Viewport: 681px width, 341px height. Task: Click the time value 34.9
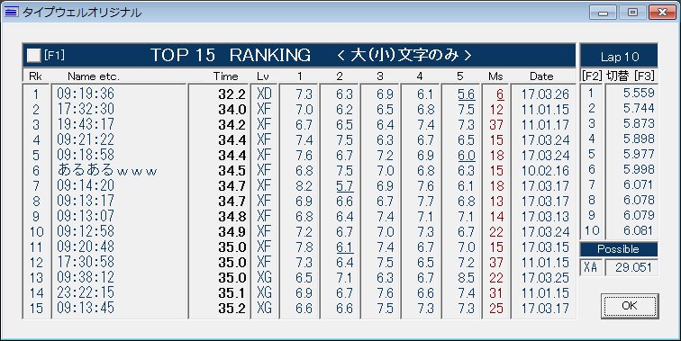[232, 231]
